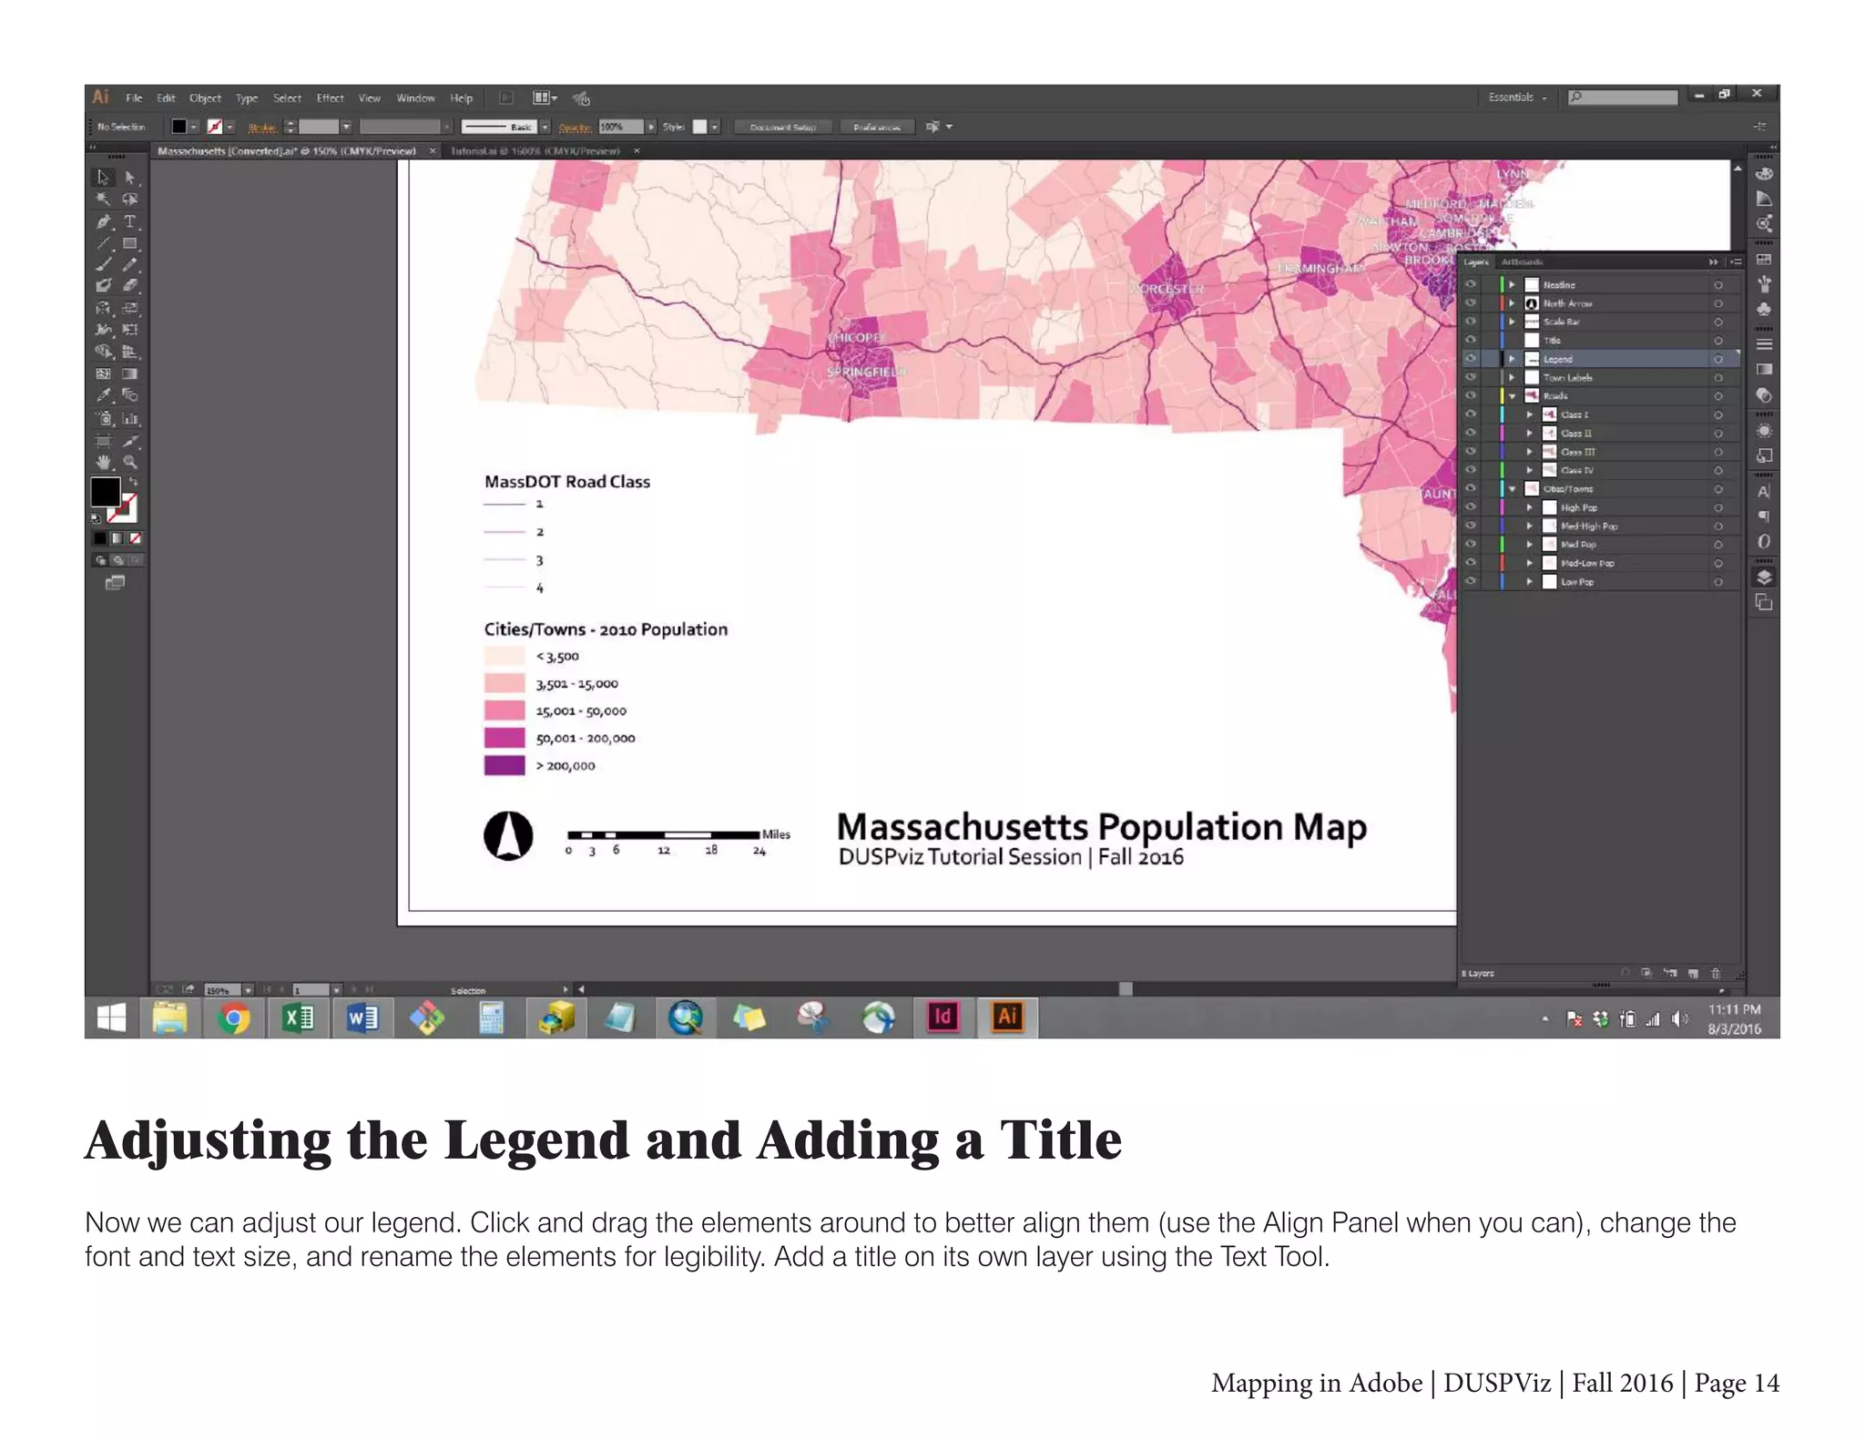1865x1441 pixels.
Task: Collapse the Roads layer
Action: 1512,396
